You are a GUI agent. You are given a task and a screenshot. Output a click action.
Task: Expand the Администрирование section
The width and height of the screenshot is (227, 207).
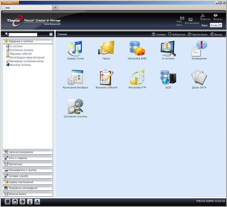28,152
